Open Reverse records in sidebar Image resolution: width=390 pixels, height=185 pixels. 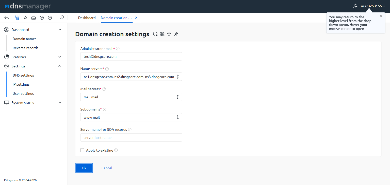tap(26, 48)
